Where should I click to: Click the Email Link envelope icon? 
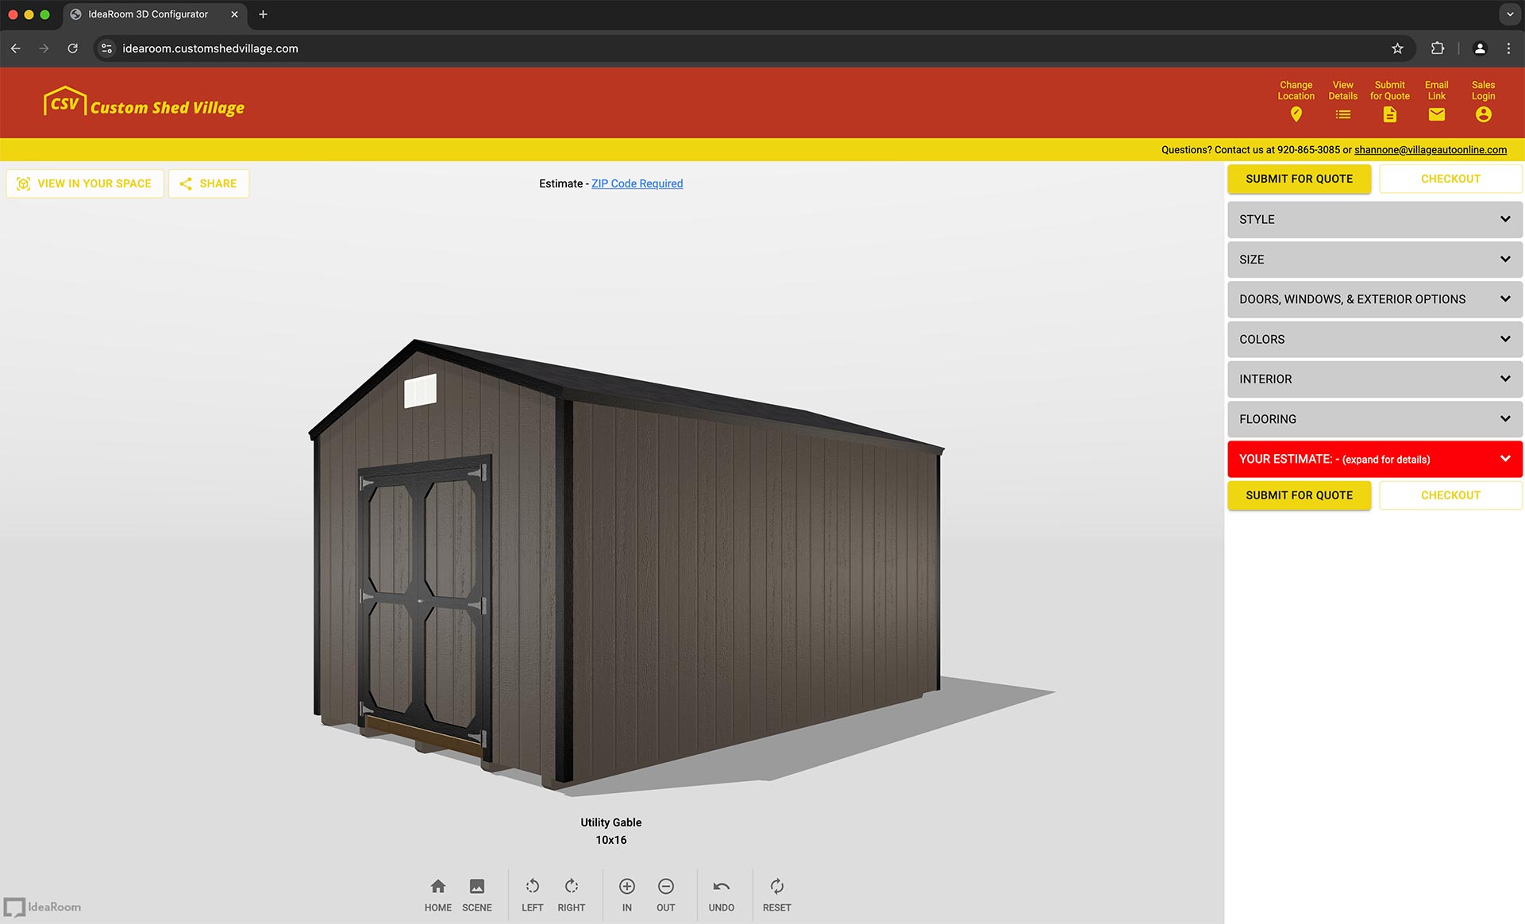1436,114
